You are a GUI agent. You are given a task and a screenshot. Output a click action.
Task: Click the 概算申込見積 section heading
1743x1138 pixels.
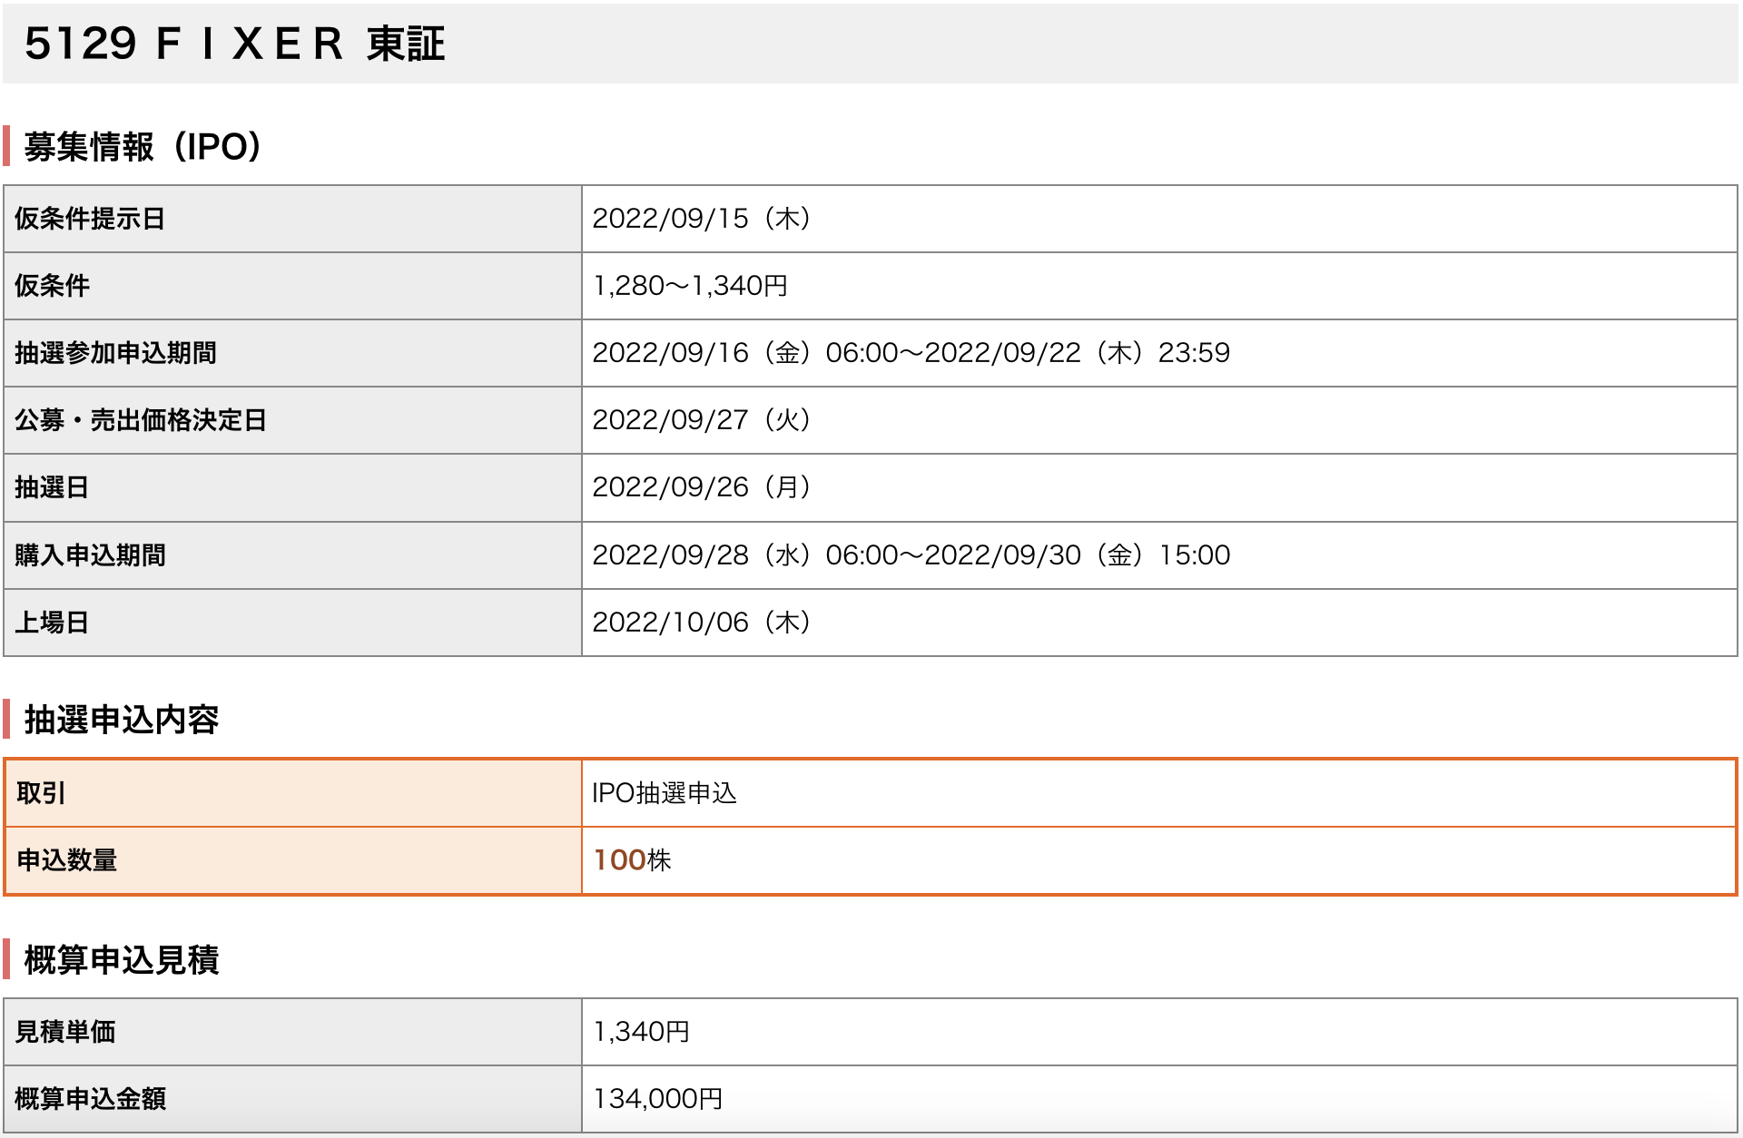click(x=121, y=960)
